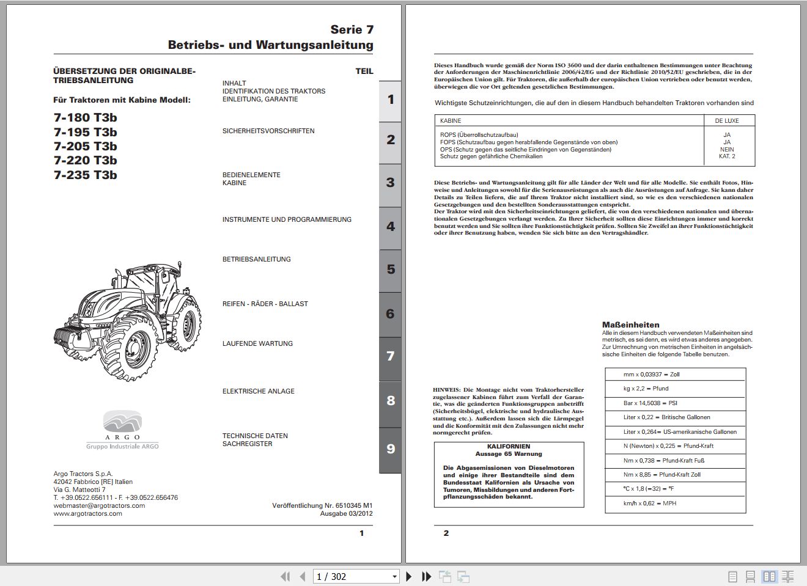Click model 7-205 T3b
Viewport: 807px width, 586px height.
tap(85, 146)
